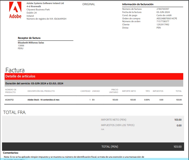The image size is (189, 160).
Task: Click the 'Número de factura' field label
Action: [132, 9]
